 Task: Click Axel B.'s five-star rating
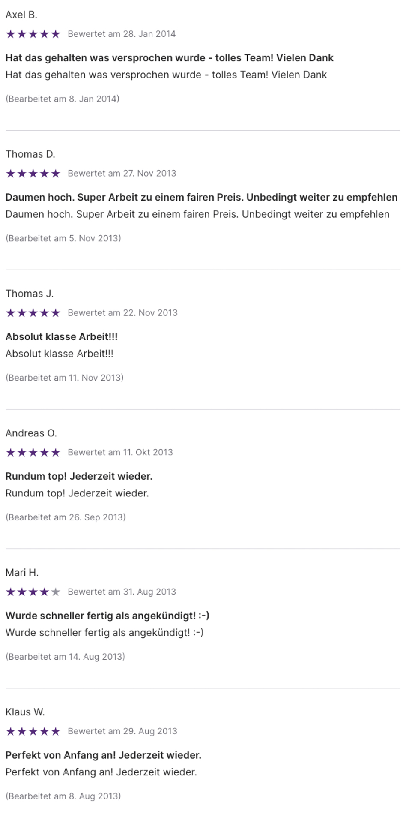click(x=33, y=34)
